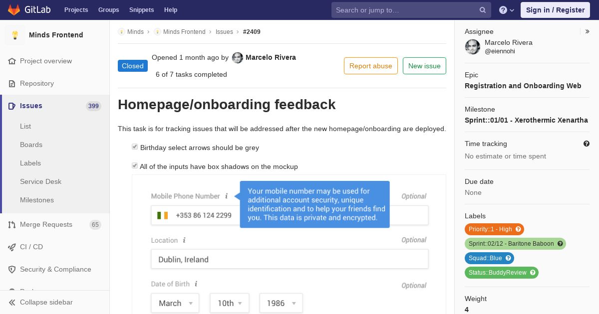This screenshot has height=314, width=599.
Task: Click the Dublin, Ireland location field
Action: click(290, 259)
